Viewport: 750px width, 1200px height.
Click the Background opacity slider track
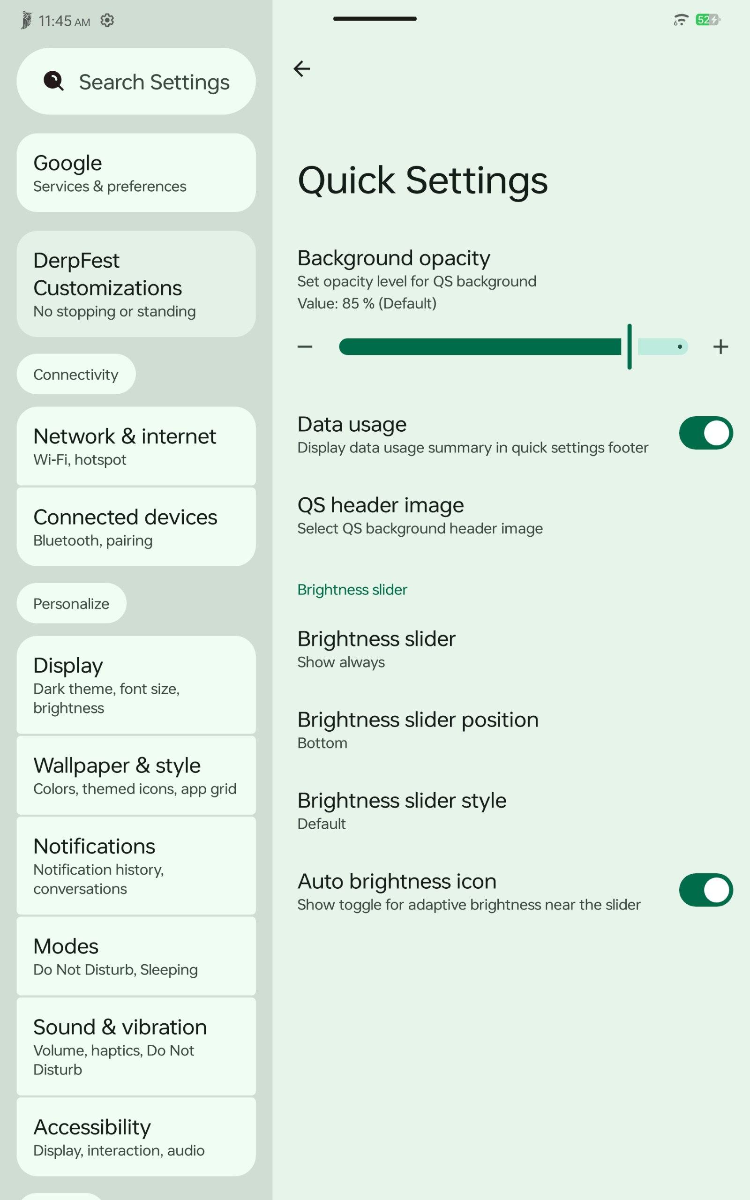tap(513, 346)
